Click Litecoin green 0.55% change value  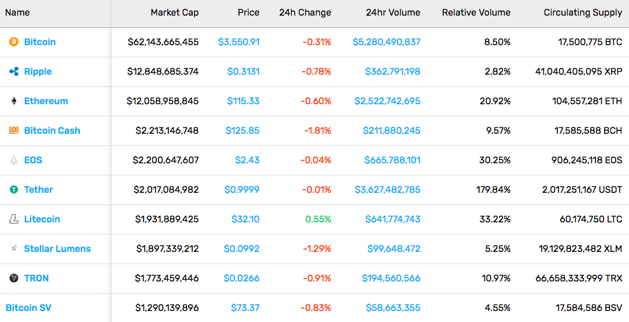tap(318, 219)
